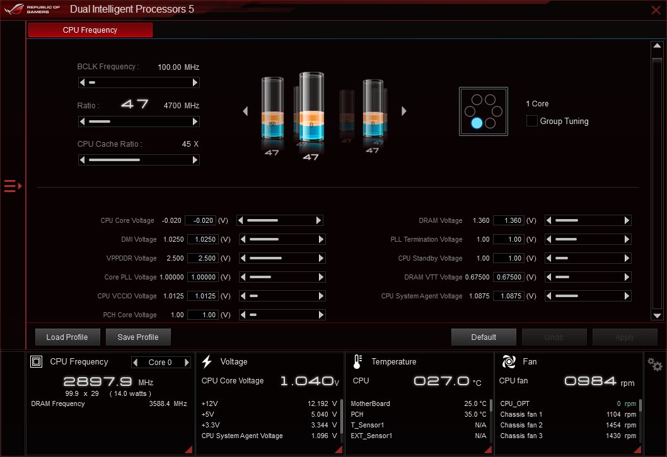Click the Load Profile button
The image size is (667, 457).
pos(67,337)
